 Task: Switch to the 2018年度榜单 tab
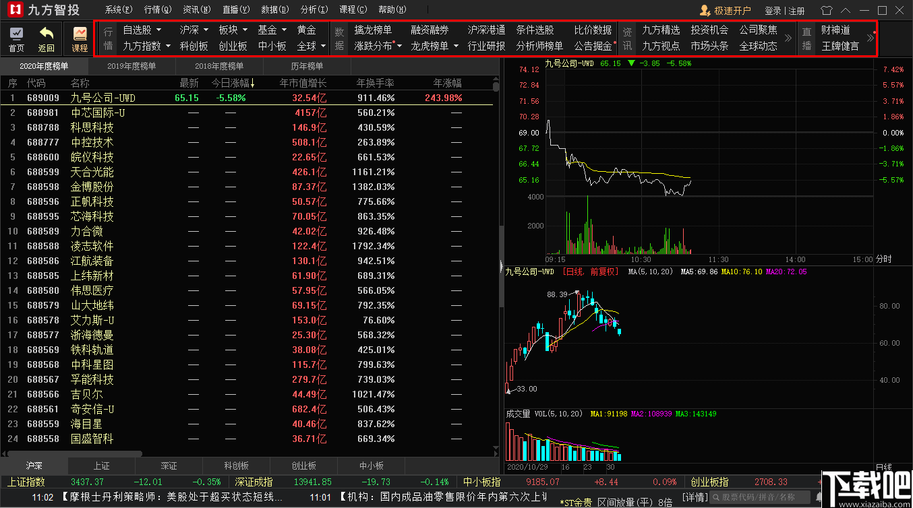[x=219, y=66]
